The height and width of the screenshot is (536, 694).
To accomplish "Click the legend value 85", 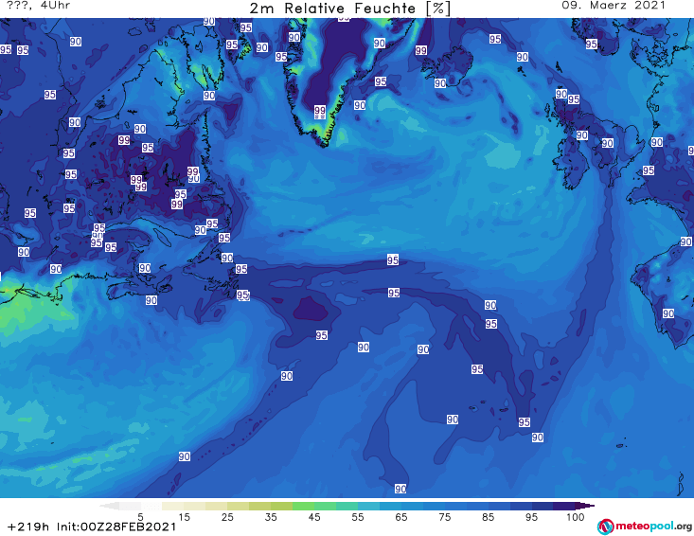I will pyautogui.click(x=488, y=517).
